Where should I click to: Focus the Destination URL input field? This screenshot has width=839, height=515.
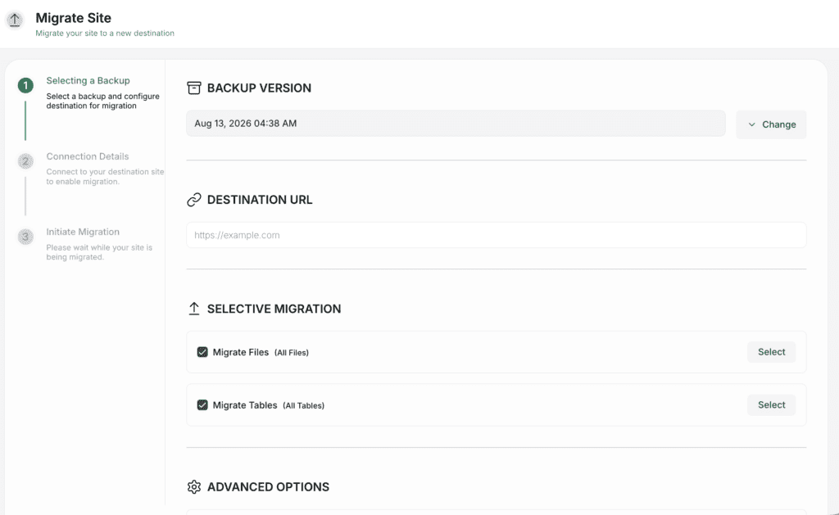(496, 235)
